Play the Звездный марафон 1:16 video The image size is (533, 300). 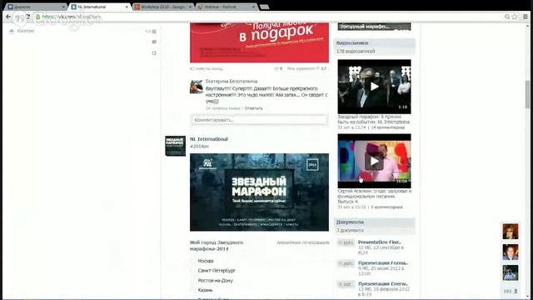pyautogui.click(x=374, y=87)
